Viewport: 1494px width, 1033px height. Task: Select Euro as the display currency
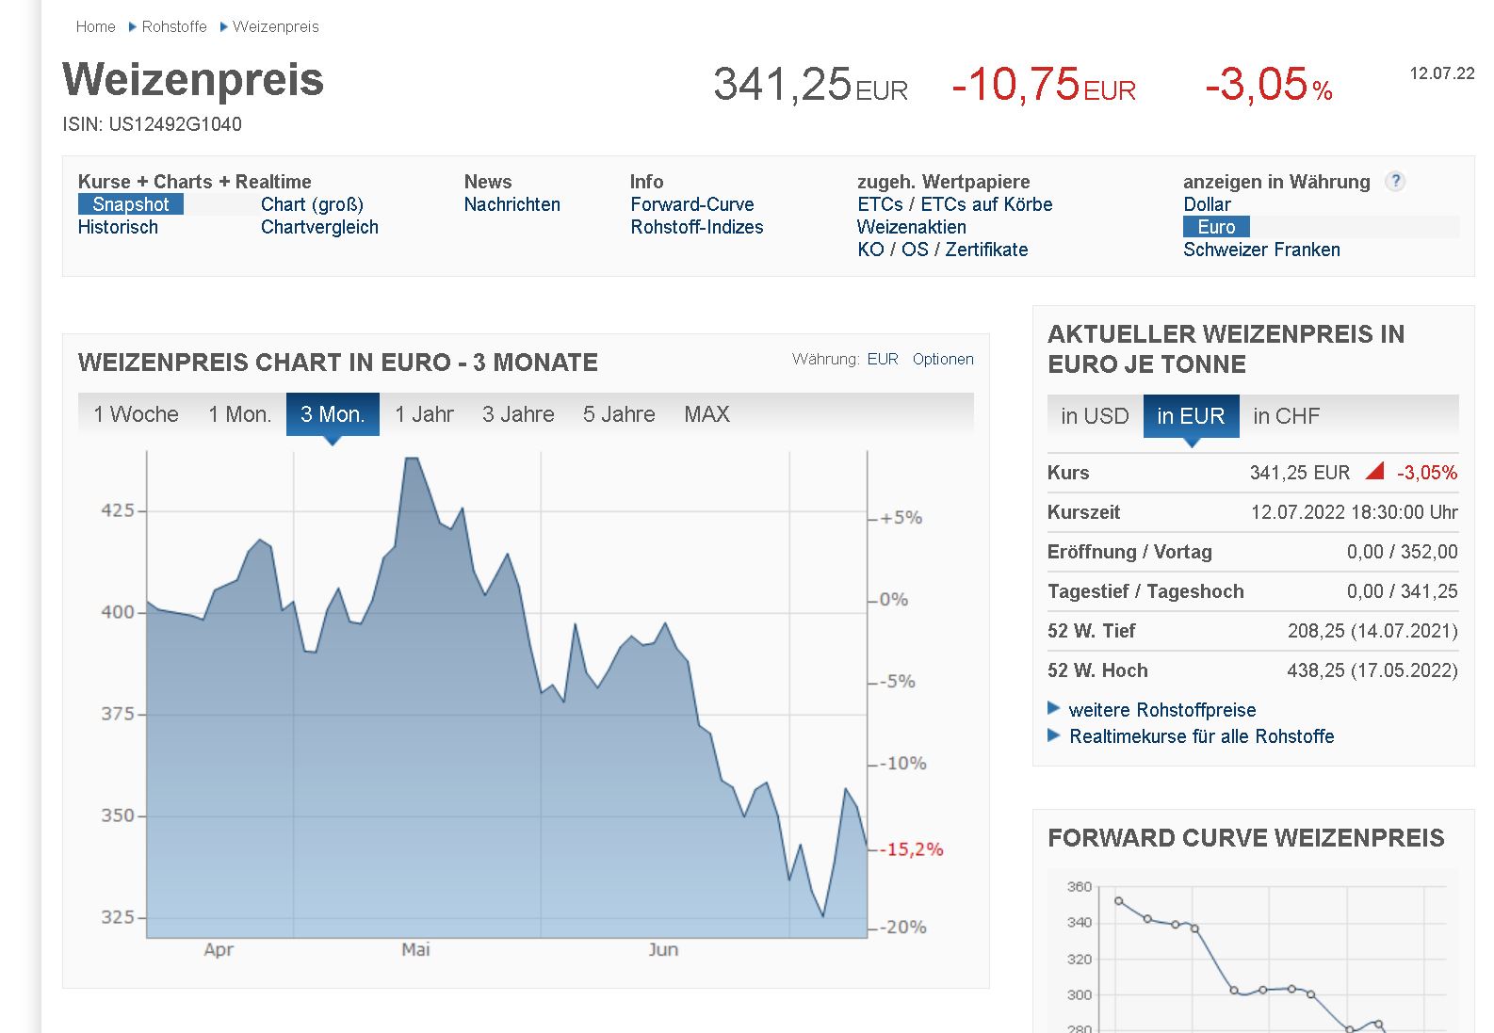(1216, 227)
